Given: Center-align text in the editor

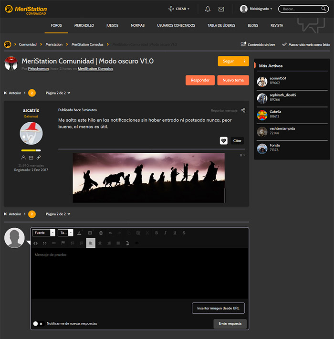Looking at the screenshot, I should click(x=100, y=243).
